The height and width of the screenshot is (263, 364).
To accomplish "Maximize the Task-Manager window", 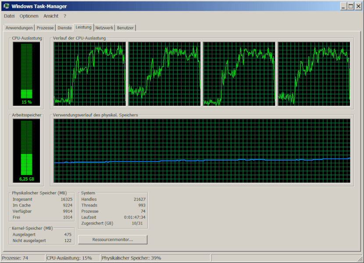I will click(x=351, y=6).
